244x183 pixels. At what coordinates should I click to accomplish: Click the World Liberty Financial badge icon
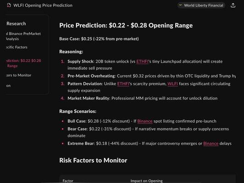(181, 5)
